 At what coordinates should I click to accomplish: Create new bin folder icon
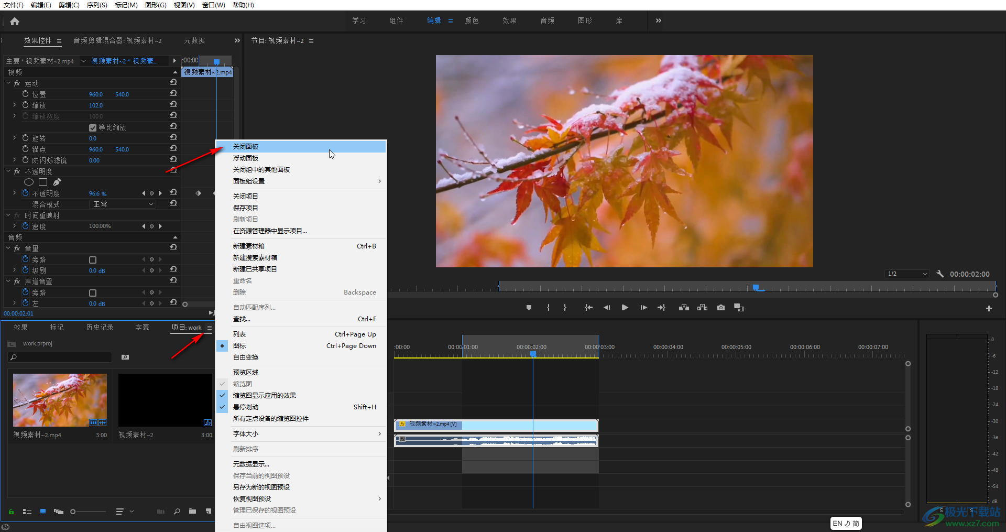193,512
